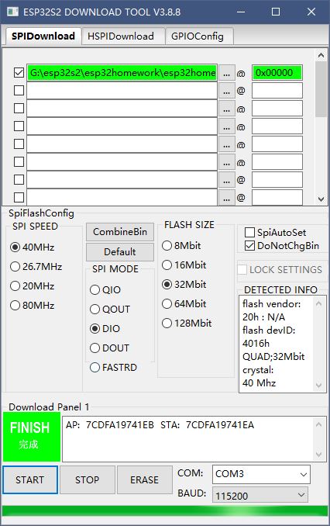Viewport: 330px width, 526px height.
Task: Select 32Mbit flash size
Action: 184,285
